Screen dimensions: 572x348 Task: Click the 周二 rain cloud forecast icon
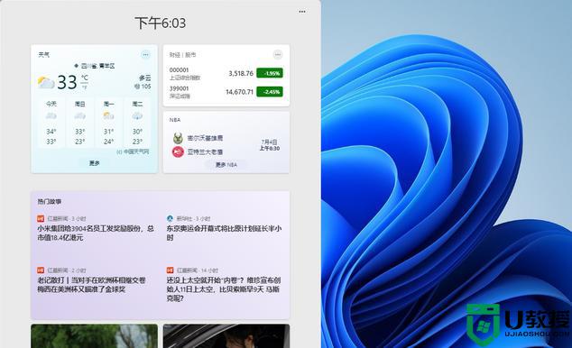click(137, 116)
